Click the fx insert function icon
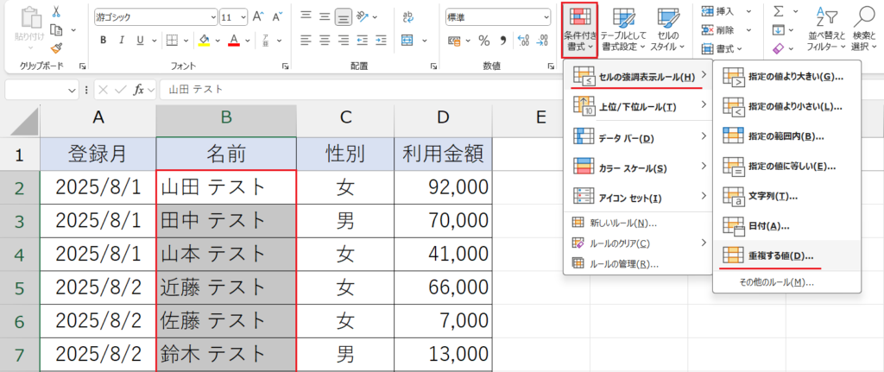Screen dimensions: 884x372 point(138,90)
